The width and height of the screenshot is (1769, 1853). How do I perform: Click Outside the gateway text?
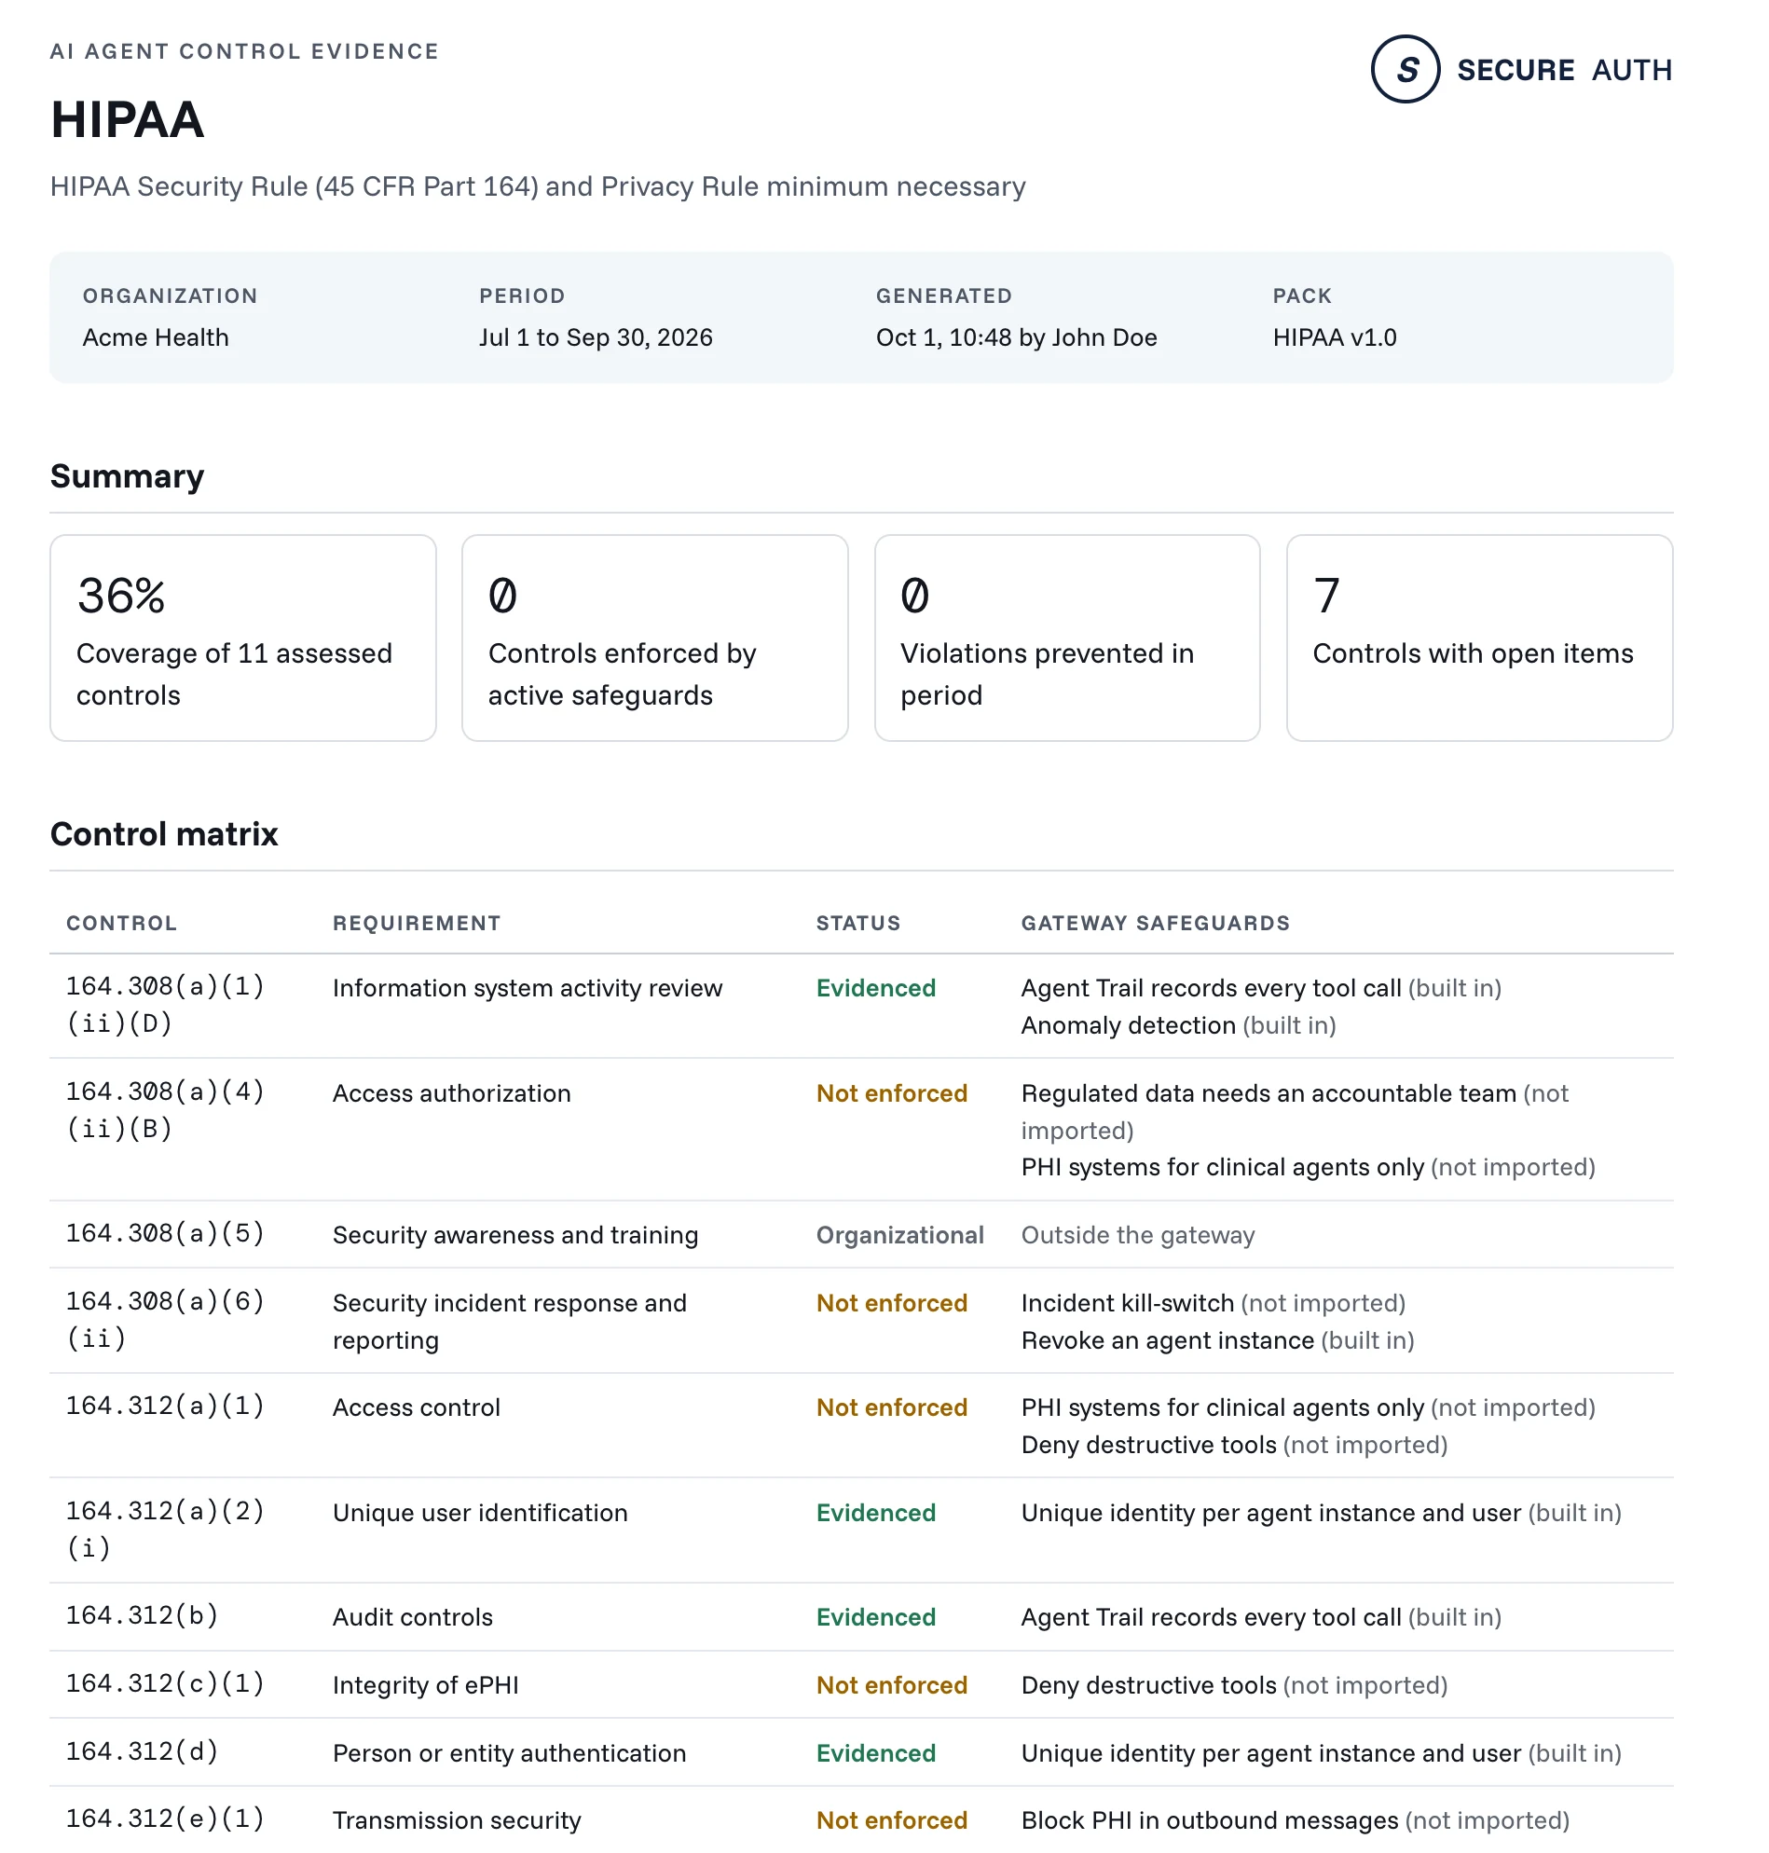click(1137, 1234)
